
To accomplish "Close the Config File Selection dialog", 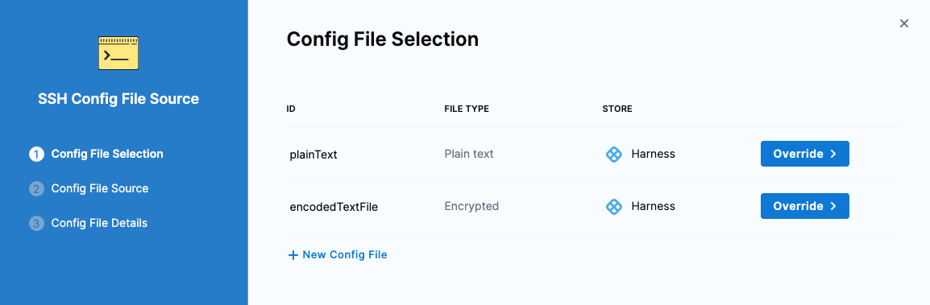I will pyautogui.click(x=904, y=23).
